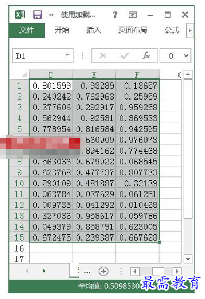Viewport: 205px width, 299px height.
Task: Click the selection fill handle
Action: (159, 242)
